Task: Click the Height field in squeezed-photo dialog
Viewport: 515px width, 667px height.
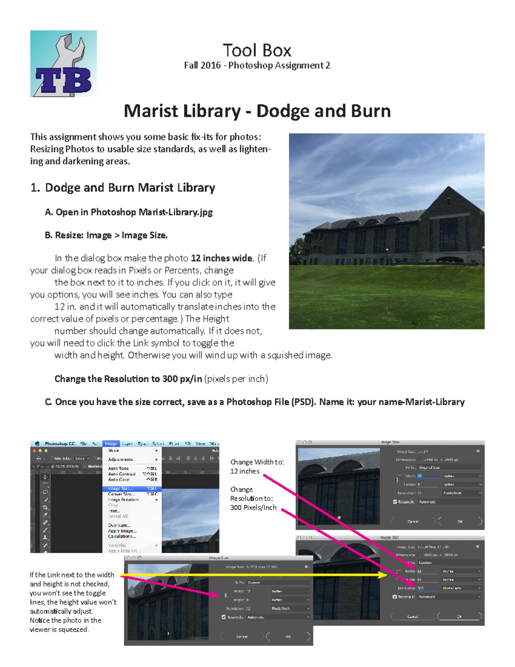Action: tap(257, 600)
